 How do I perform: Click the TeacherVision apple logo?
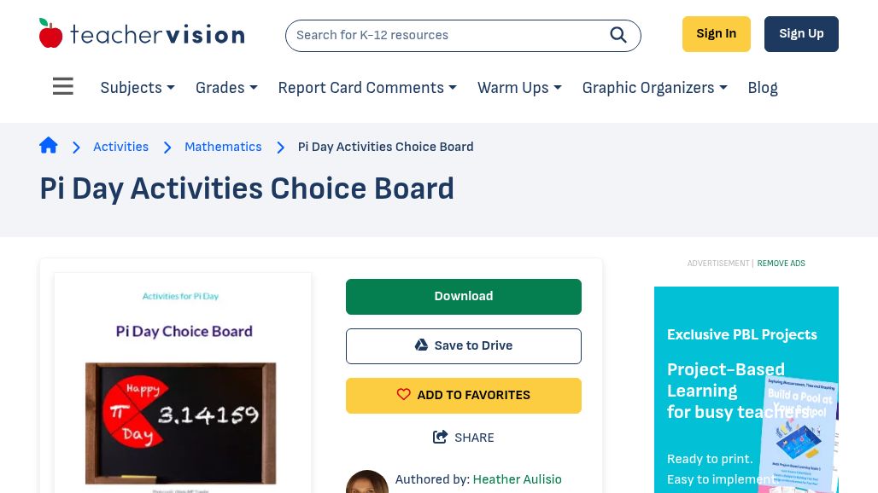pos(51,34)
